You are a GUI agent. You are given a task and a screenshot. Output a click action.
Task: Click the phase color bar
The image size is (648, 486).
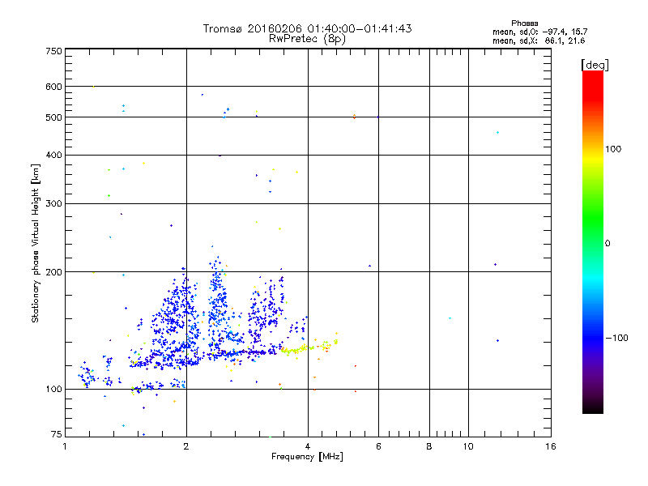coord(593,241)
